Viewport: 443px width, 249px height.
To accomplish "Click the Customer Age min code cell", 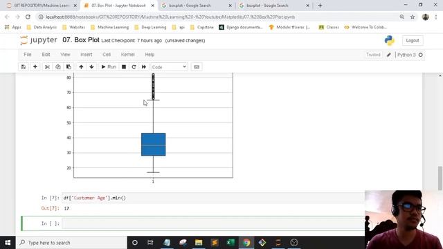I will click(213, 198).
